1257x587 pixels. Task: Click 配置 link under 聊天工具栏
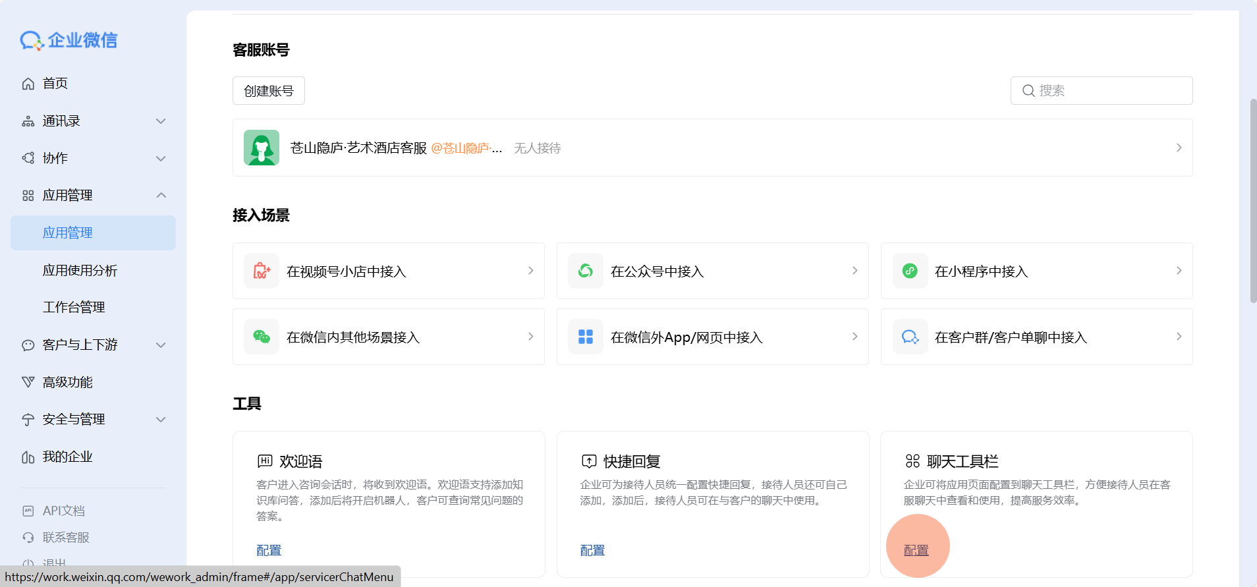(916, 550)
